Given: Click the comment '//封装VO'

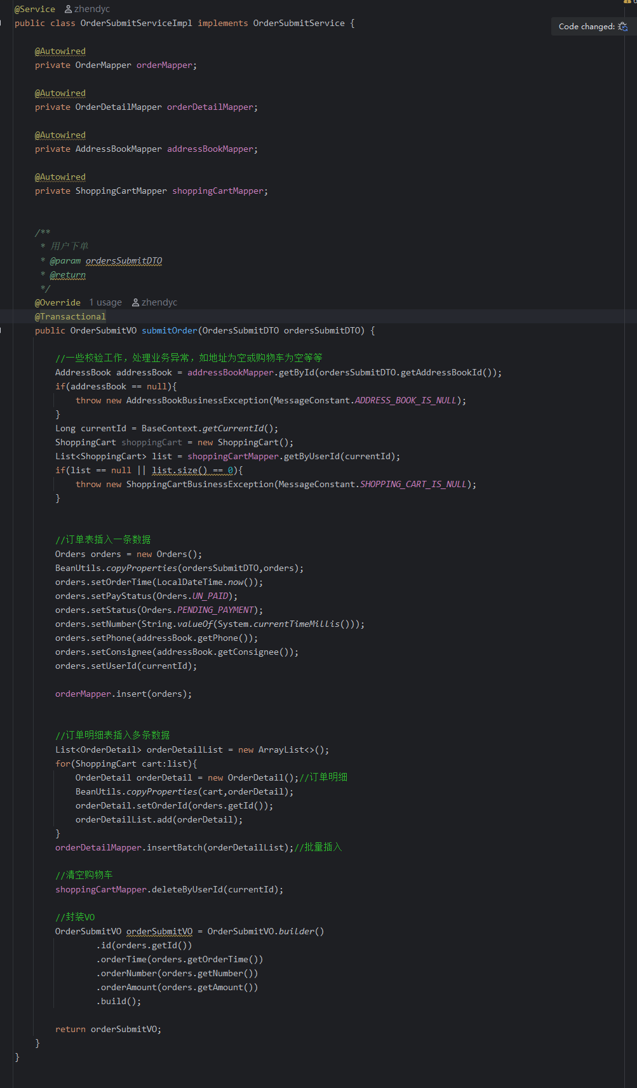Looking at the screenshot, I should (x=75, y=917).
